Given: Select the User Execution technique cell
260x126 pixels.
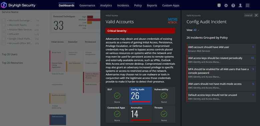Looking at the screenshot, I should [x=74, y=66].
